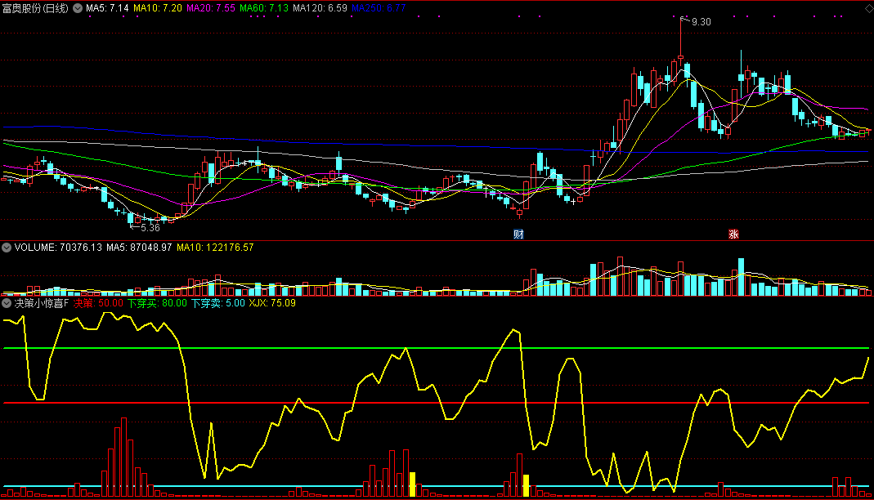Select the 下穿买: 80.00 value
This screenshot has height=500, width=874.
157,303
